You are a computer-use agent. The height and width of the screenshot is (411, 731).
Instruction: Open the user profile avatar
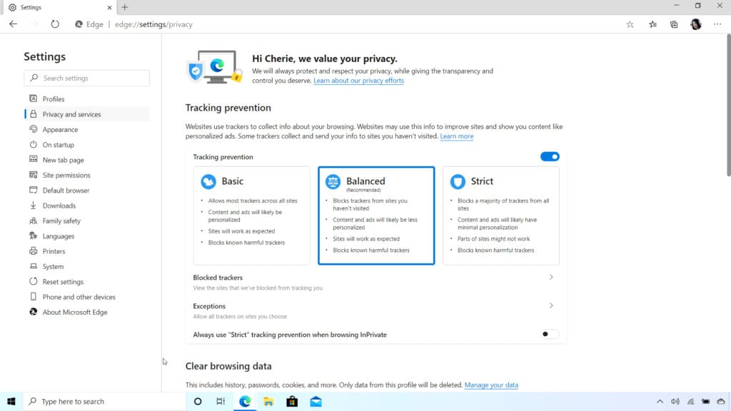tap(695, 24)
